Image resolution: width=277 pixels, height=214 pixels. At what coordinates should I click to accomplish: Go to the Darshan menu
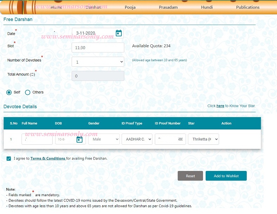[93, 7]
